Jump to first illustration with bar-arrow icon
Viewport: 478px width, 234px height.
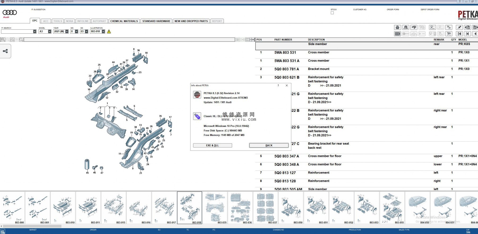tap(459, 34)
